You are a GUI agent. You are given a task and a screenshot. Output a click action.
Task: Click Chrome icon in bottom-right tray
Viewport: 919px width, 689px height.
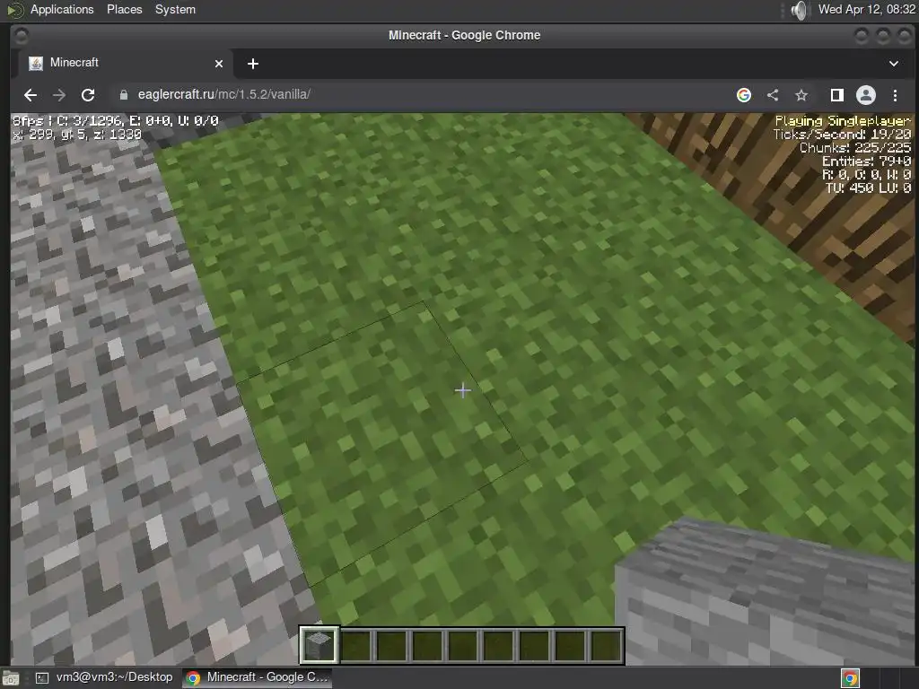tap(850, 678)
